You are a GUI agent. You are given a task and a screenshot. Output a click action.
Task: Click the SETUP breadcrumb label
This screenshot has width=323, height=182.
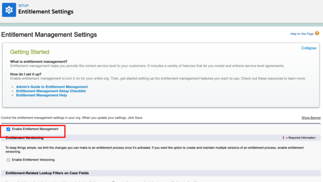point(23,6)
